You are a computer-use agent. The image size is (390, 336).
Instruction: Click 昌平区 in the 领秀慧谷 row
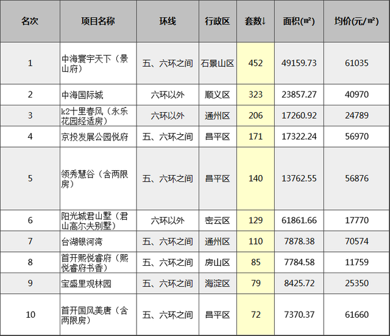point(218,179)
